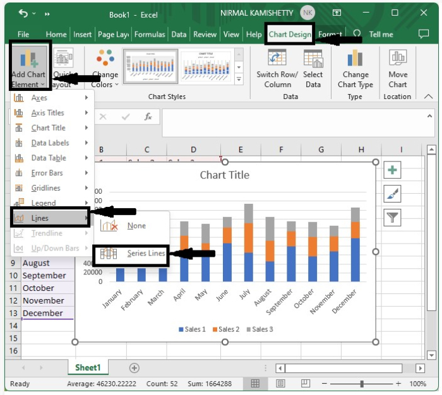Open the Add Chart Element button
The height and width of the screenshot is (395, 442).
coord(29,68)
